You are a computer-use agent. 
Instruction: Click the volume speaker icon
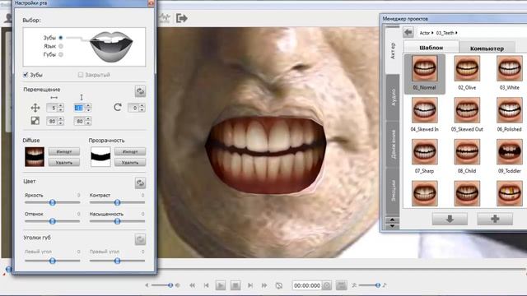pyautogui.click(x=178, y=285)
